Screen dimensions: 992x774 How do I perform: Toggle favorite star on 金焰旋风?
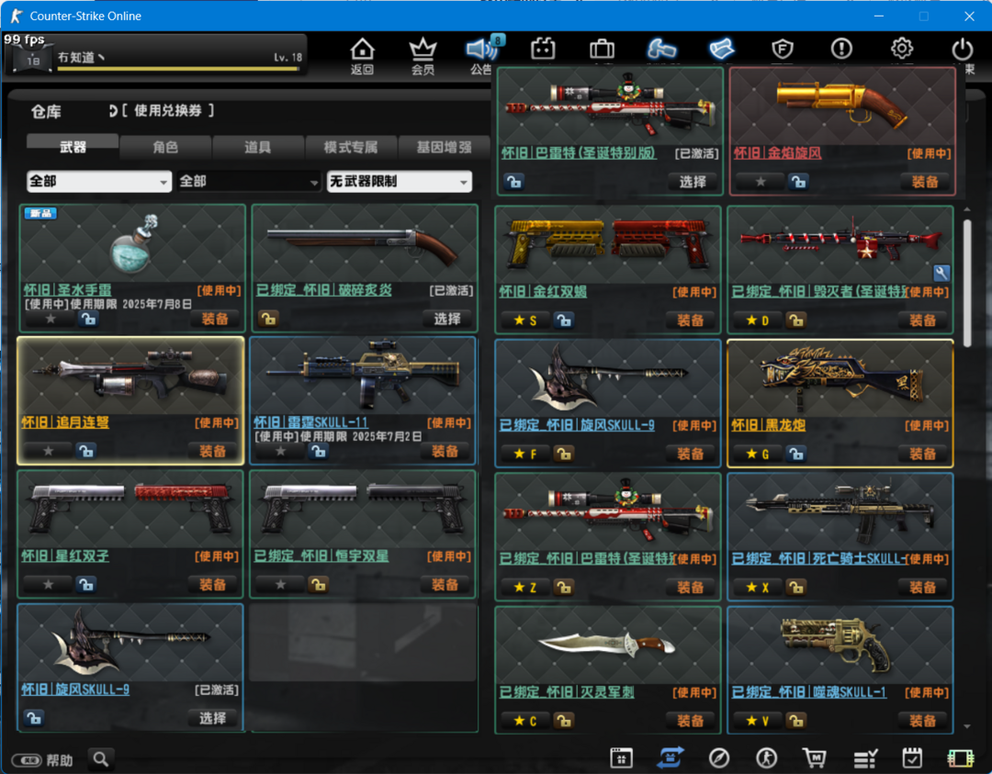coord(761,182)
